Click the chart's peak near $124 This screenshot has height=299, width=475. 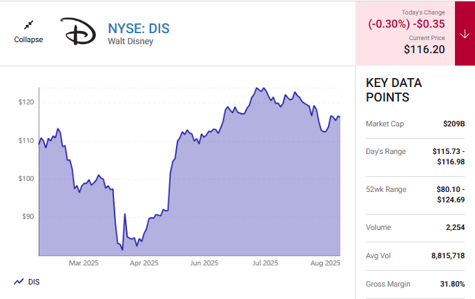[x=257, y=88]
